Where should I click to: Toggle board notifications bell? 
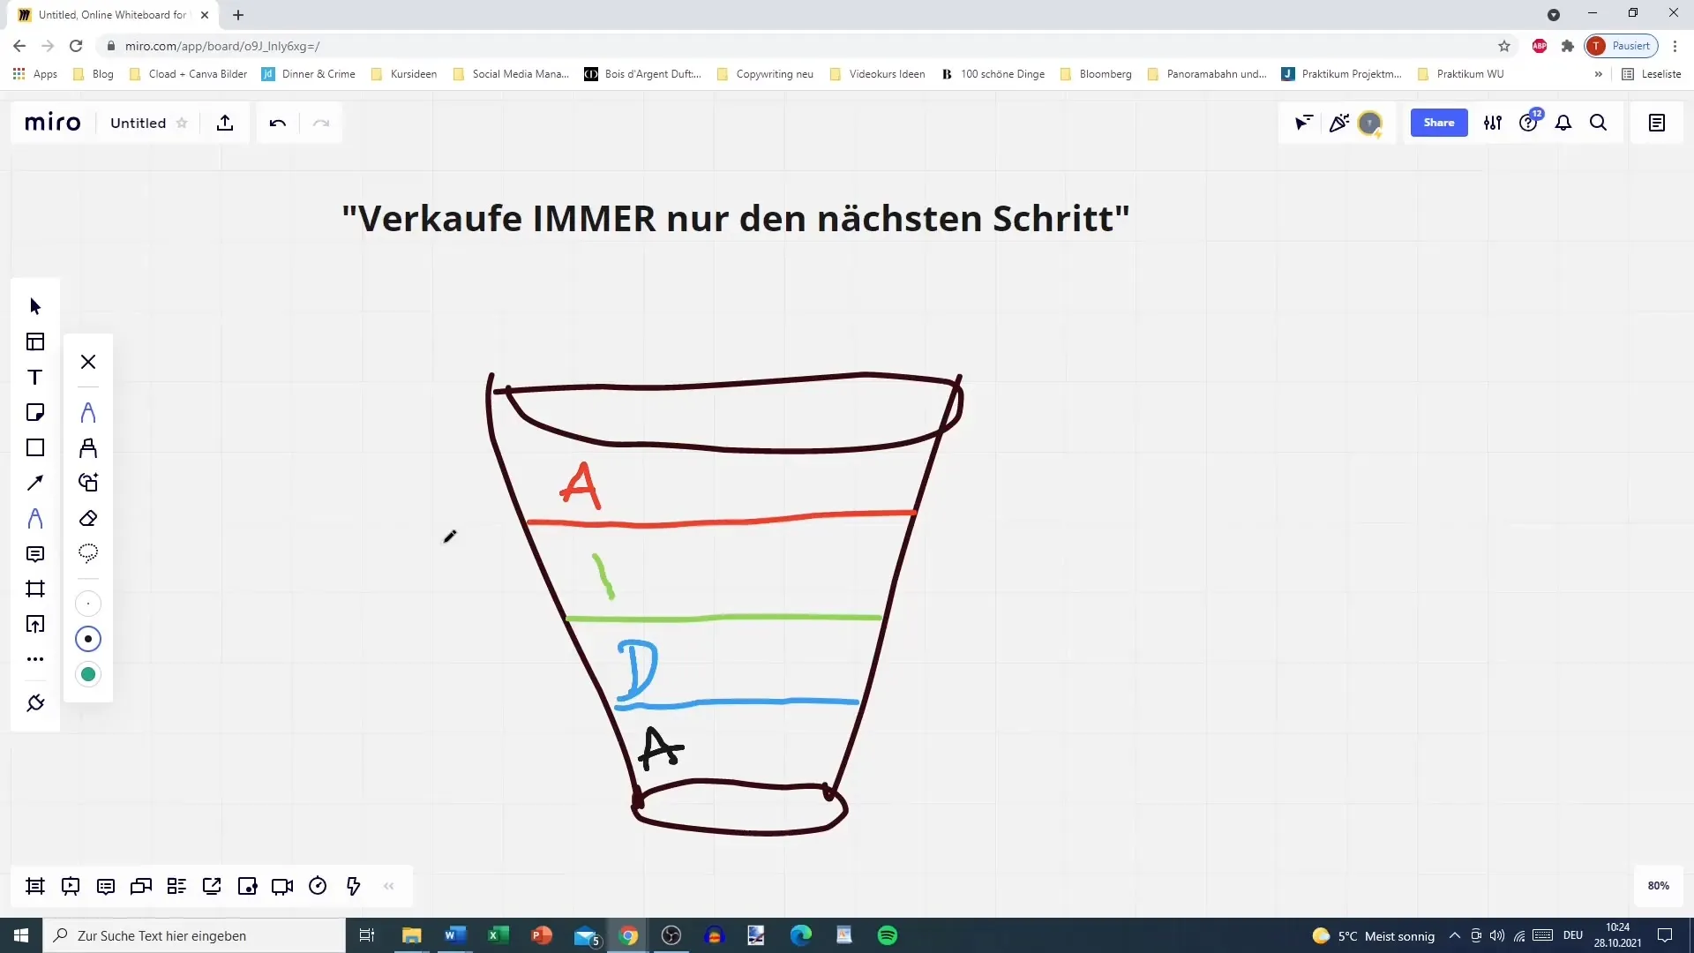(1565, 122)
